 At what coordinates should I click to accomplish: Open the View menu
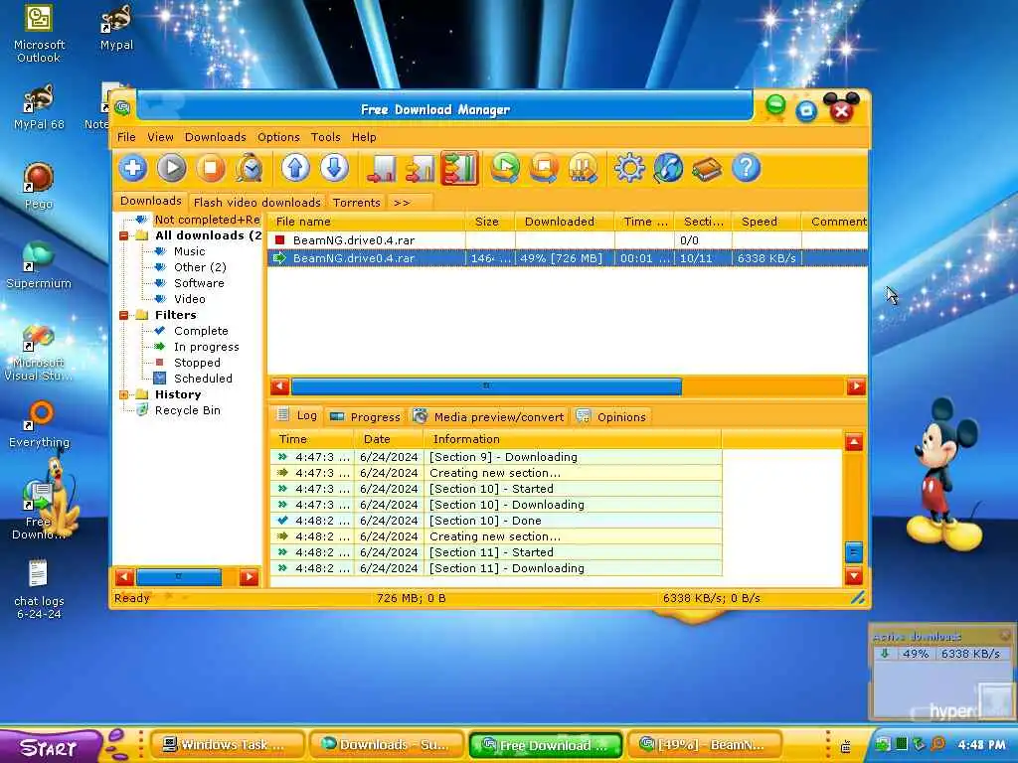pos(160,137)
